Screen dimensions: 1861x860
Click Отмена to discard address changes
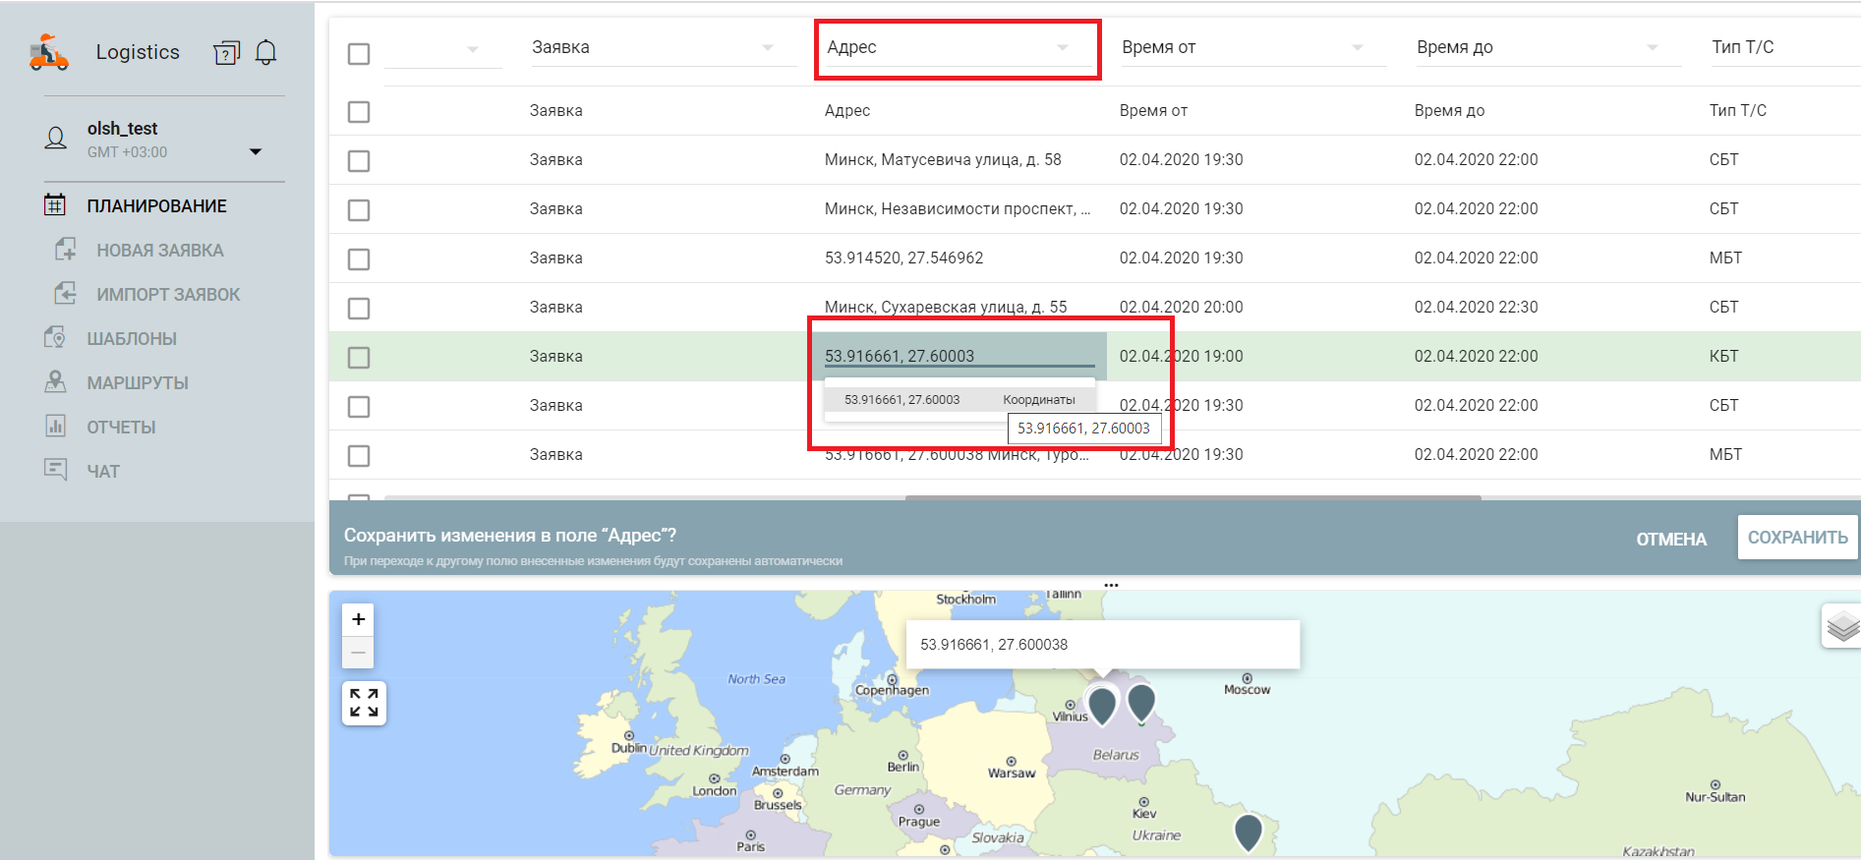(x=1670, y=539)
